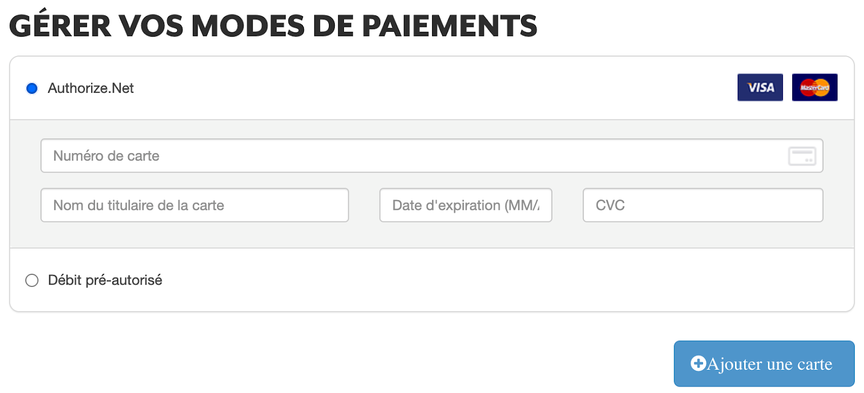Viewport: 864px width, 393px height.
Task: Click the Ajouter une carte button text
Action: [x=769, y=364]
